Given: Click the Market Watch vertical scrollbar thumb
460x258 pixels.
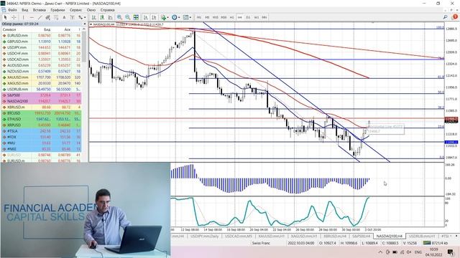Looking at the screenshot, I should tap(84, 47).
